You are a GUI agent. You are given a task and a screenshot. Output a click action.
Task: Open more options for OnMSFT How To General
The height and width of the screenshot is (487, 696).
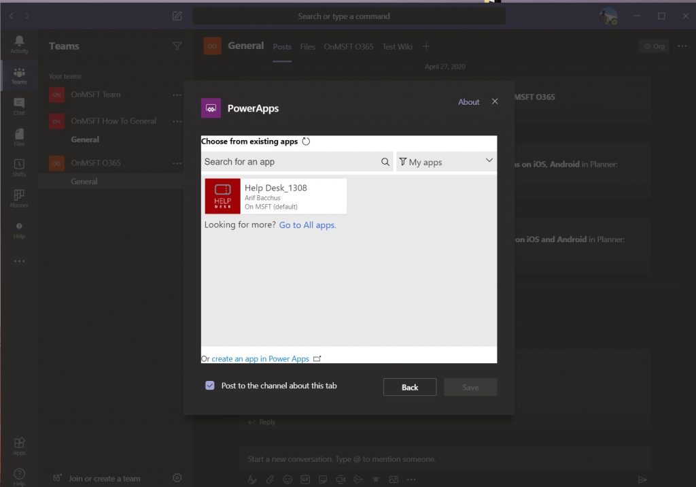click(x=177, y=121)
